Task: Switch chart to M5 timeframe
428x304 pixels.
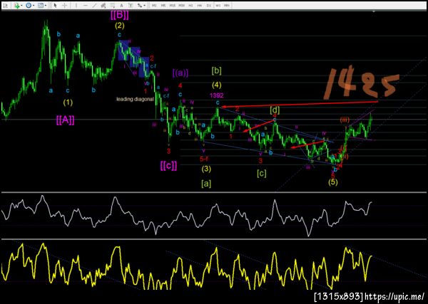Action: pyautogui.click(x=163, y=6)
